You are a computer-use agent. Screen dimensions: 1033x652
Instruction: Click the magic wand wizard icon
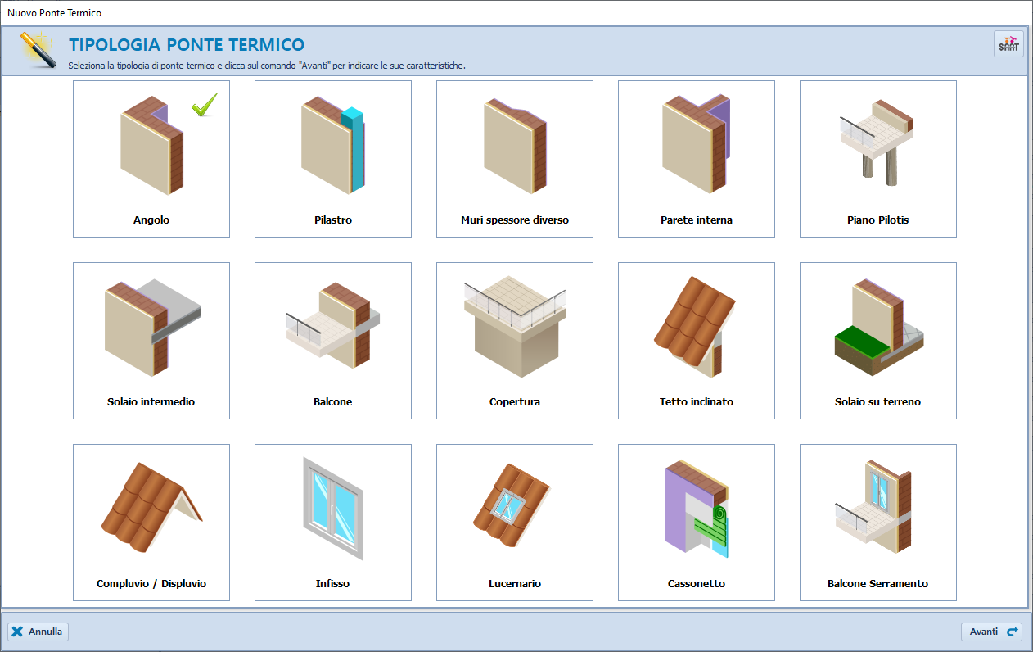[x=36, y=48]
